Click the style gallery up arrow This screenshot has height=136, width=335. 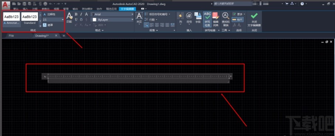pyautogui.click(x=40, y=15)
